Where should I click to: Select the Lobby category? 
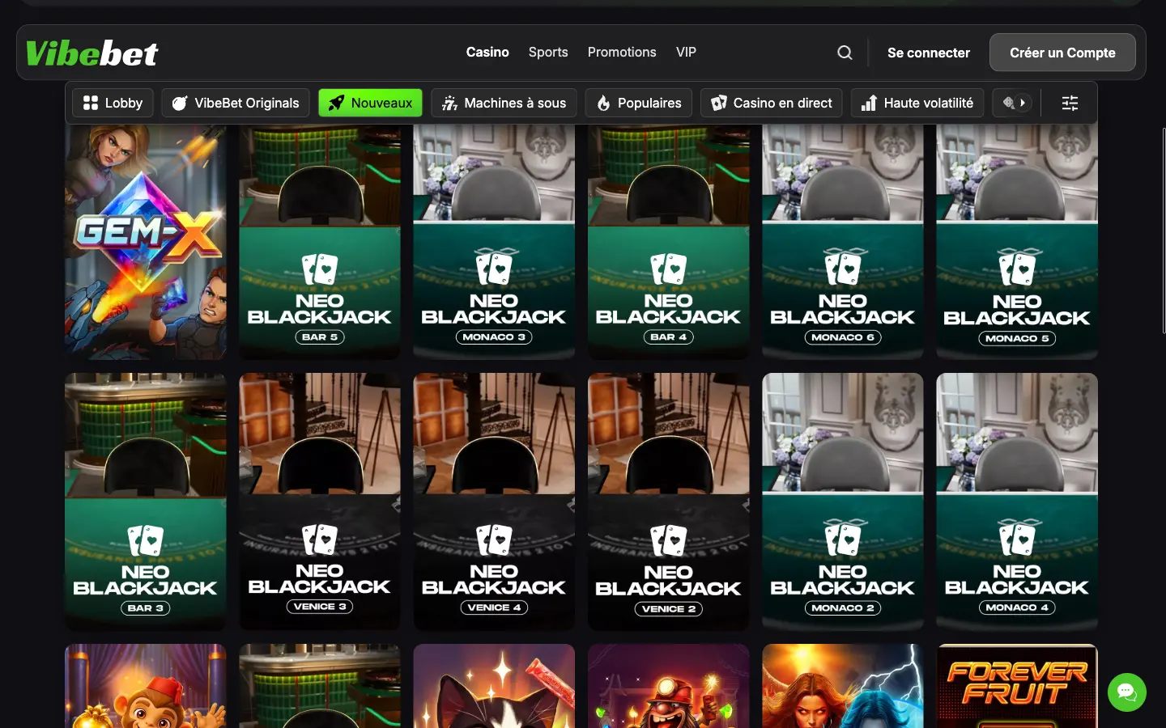point(113,103)
